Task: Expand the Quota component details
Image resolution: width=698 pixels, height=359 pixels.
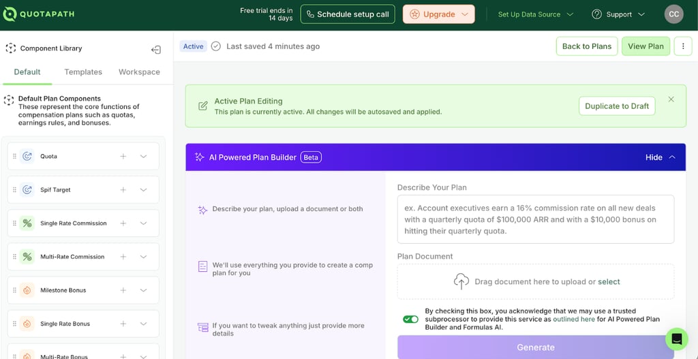Action: pyautogui.click(x=143, y=156)
